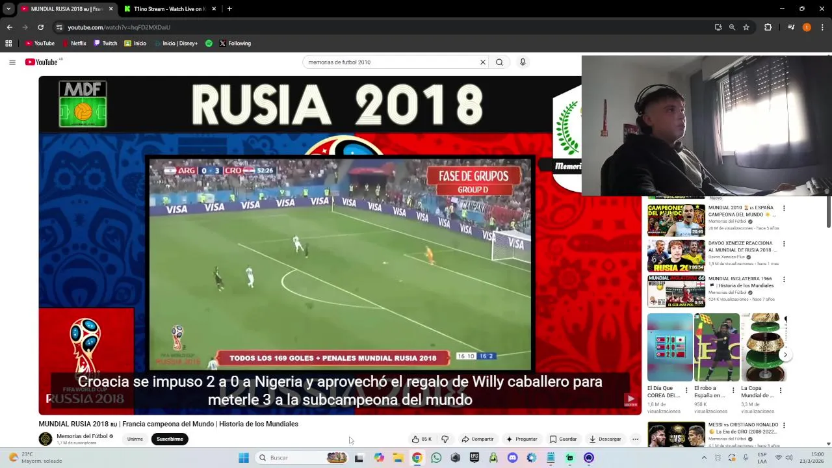Download the video with Descargar

click(x=605, y=439)
